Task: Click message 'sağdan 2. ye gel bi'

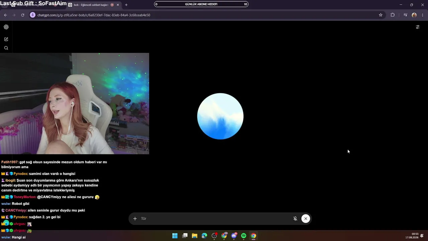Action: coord(45,217)
